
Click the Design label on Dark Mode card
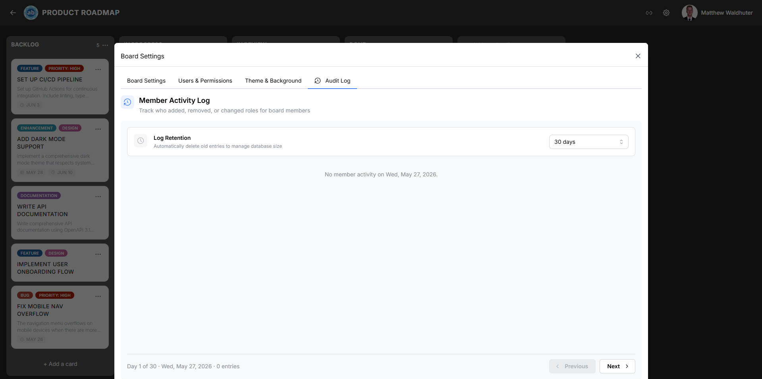(70, 128)
